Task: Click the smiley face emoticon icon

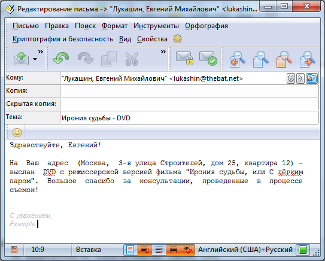Action: click(x=17, y=132)
